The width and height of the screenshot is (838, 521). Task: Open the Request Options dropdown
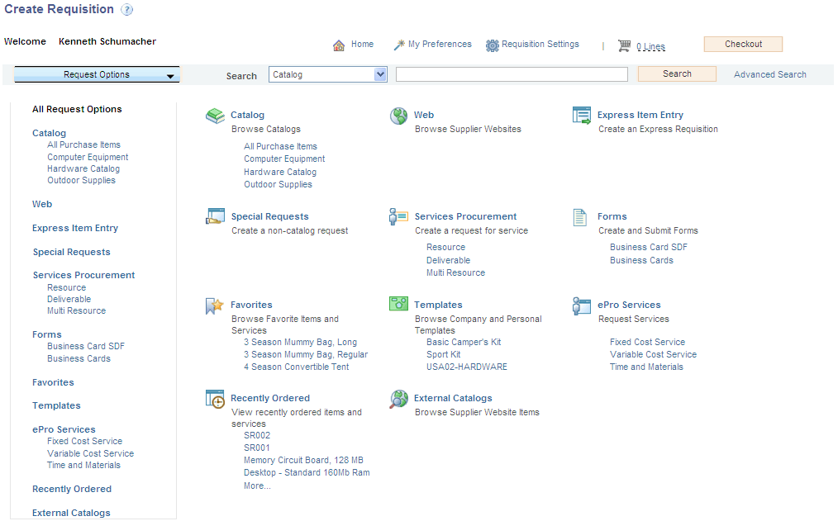[97, 75]
